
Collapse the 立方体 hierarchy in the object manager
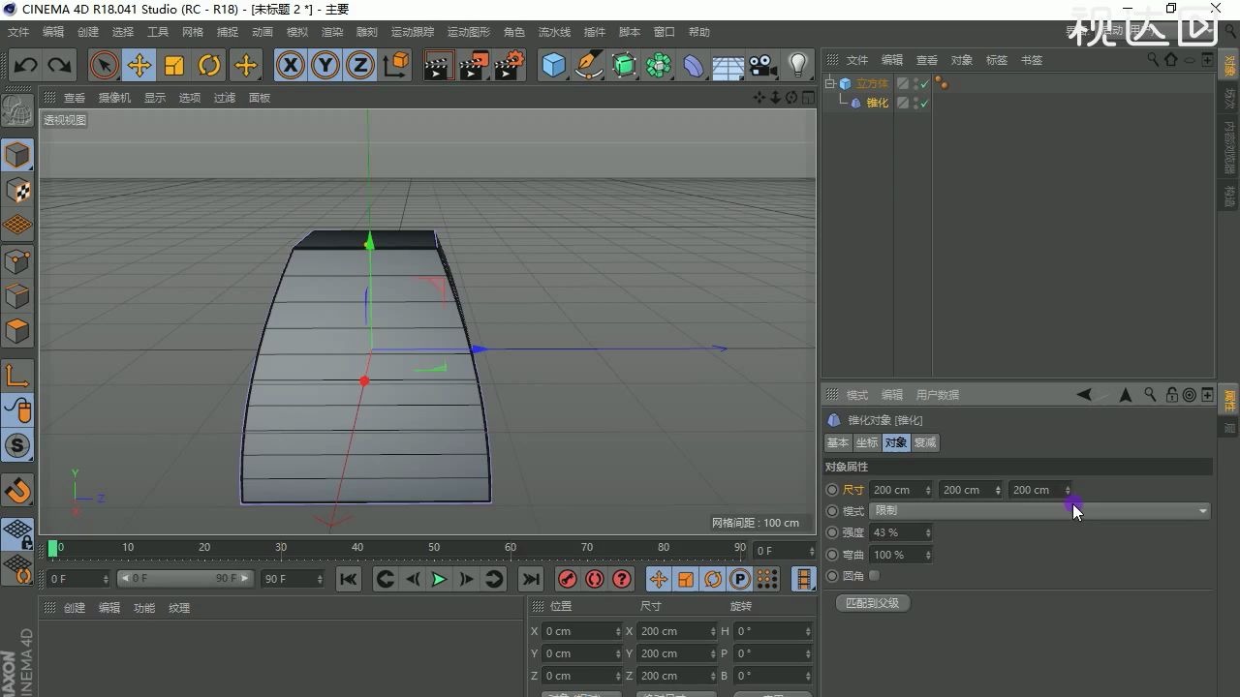829,82
